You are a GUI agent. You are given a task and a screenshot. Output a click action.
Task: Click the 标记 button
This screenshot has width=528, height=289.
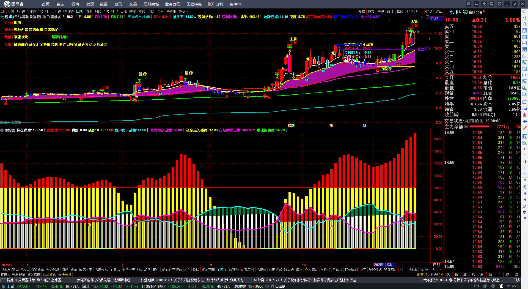(x=419, y=11)
